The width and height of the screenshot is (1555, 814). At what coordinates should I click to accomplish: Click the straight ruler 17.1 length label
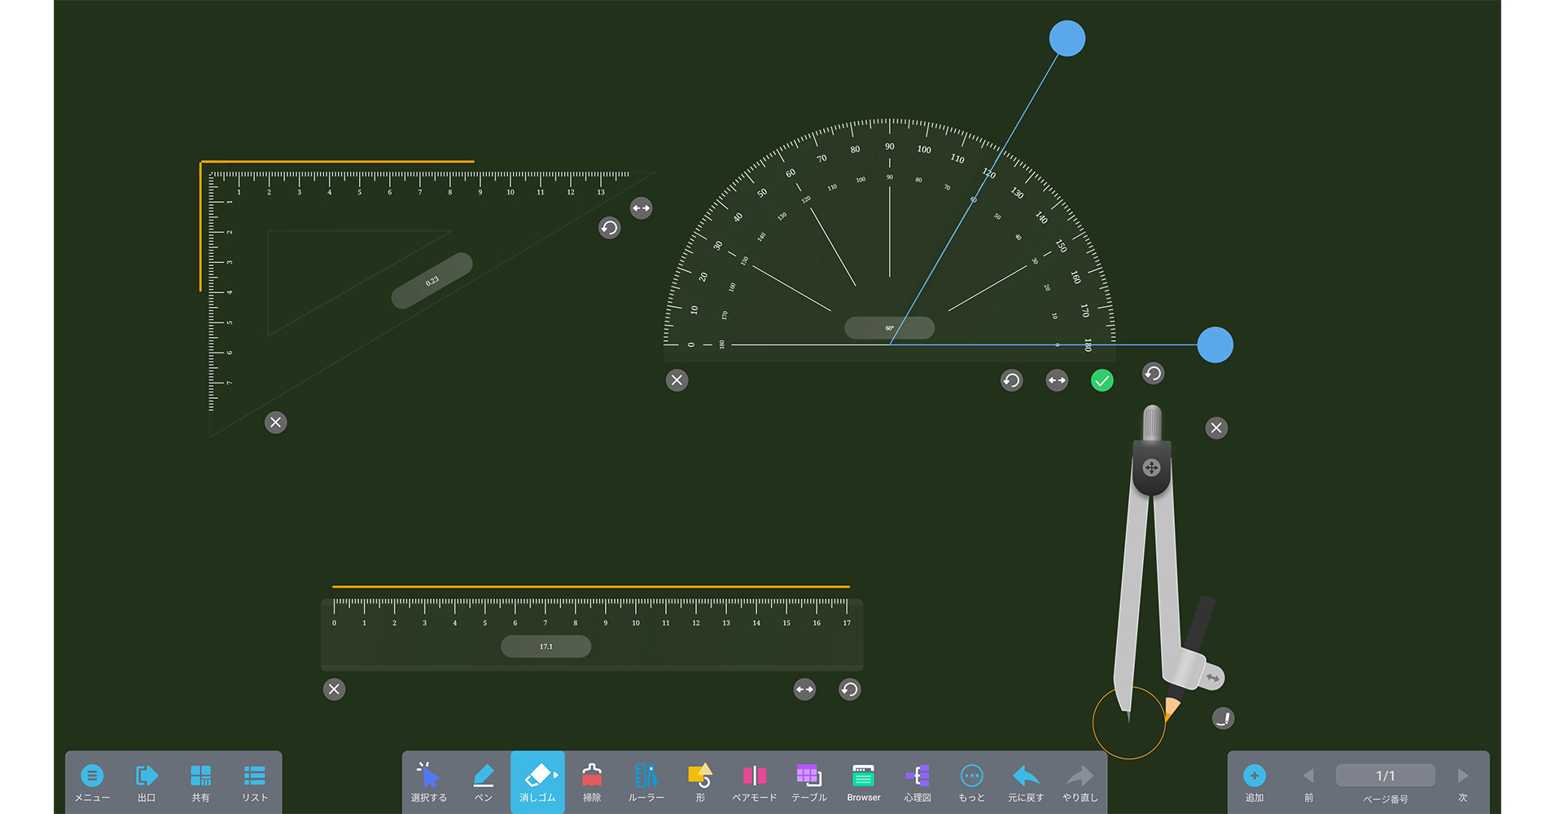pyautogui.click(x=545, y=646)
